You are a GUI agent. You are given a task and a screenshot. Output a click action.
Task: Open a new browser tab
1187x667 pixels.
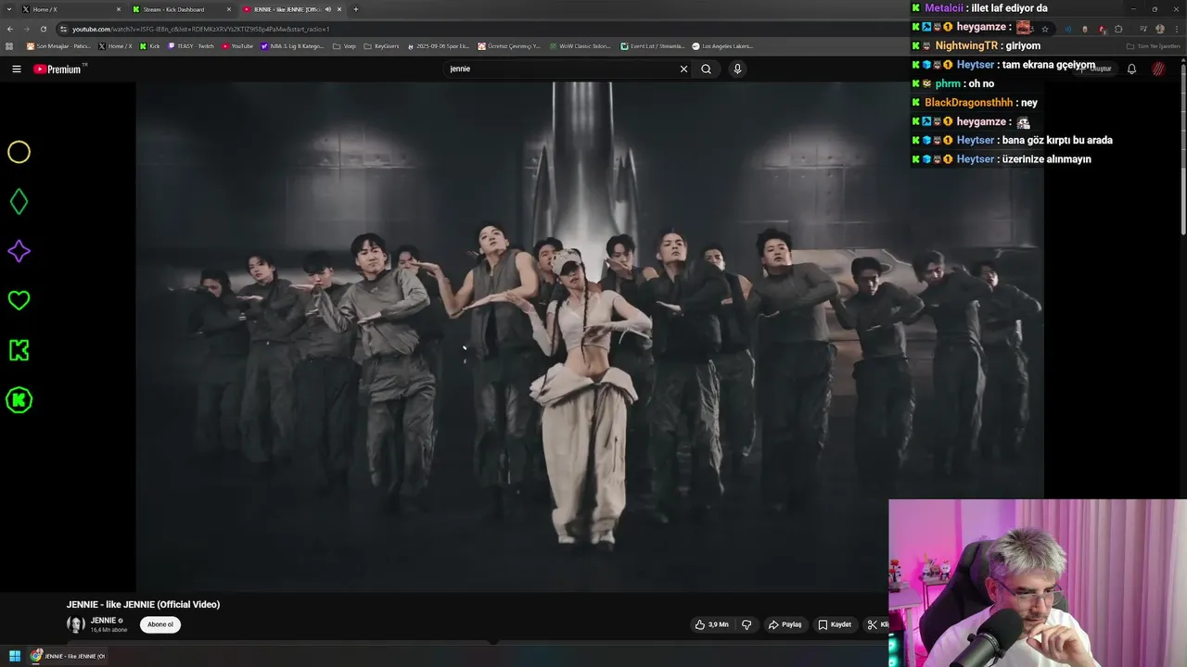356,9
